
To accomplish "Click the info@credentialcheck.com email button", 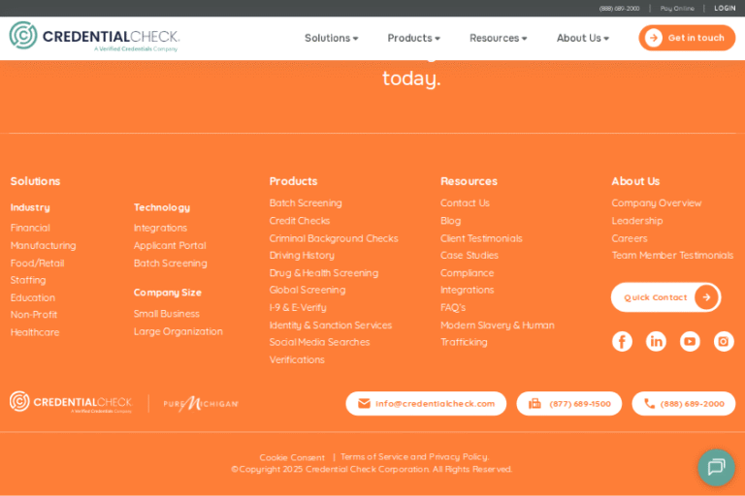I will click(x=426, y=403).
